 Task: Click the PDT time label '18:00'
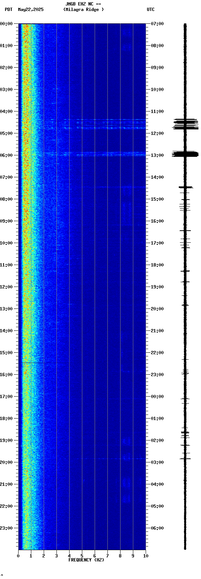[6, 419]
